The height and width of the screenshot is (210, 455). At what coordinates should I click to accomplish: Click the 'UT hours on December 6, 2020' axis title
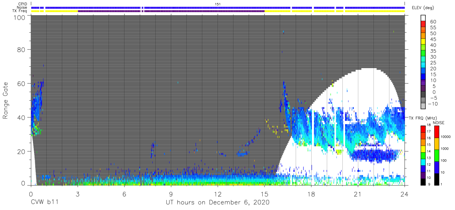218,202
